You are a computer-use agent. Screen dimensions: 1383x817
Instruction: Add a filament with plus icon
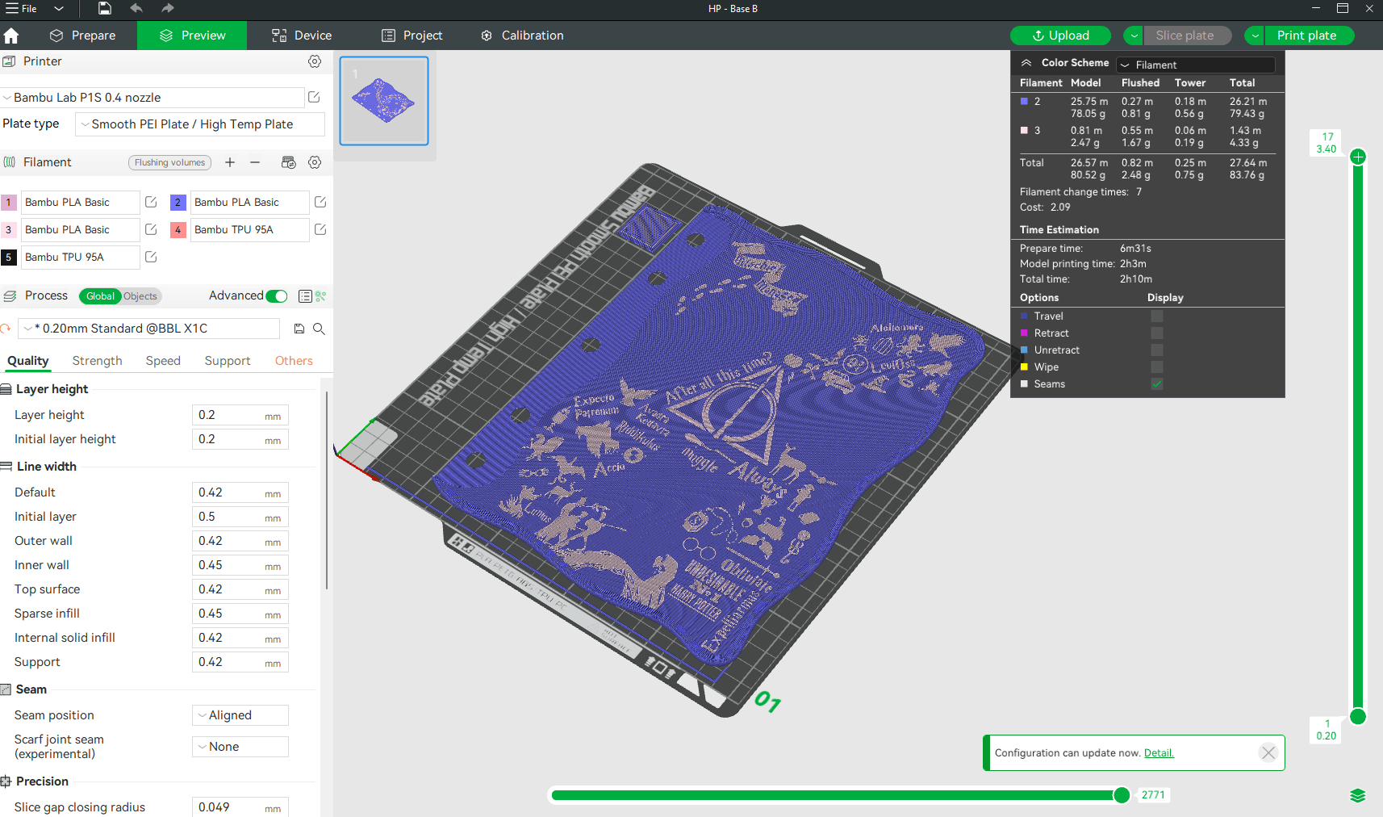coord(230,162)
